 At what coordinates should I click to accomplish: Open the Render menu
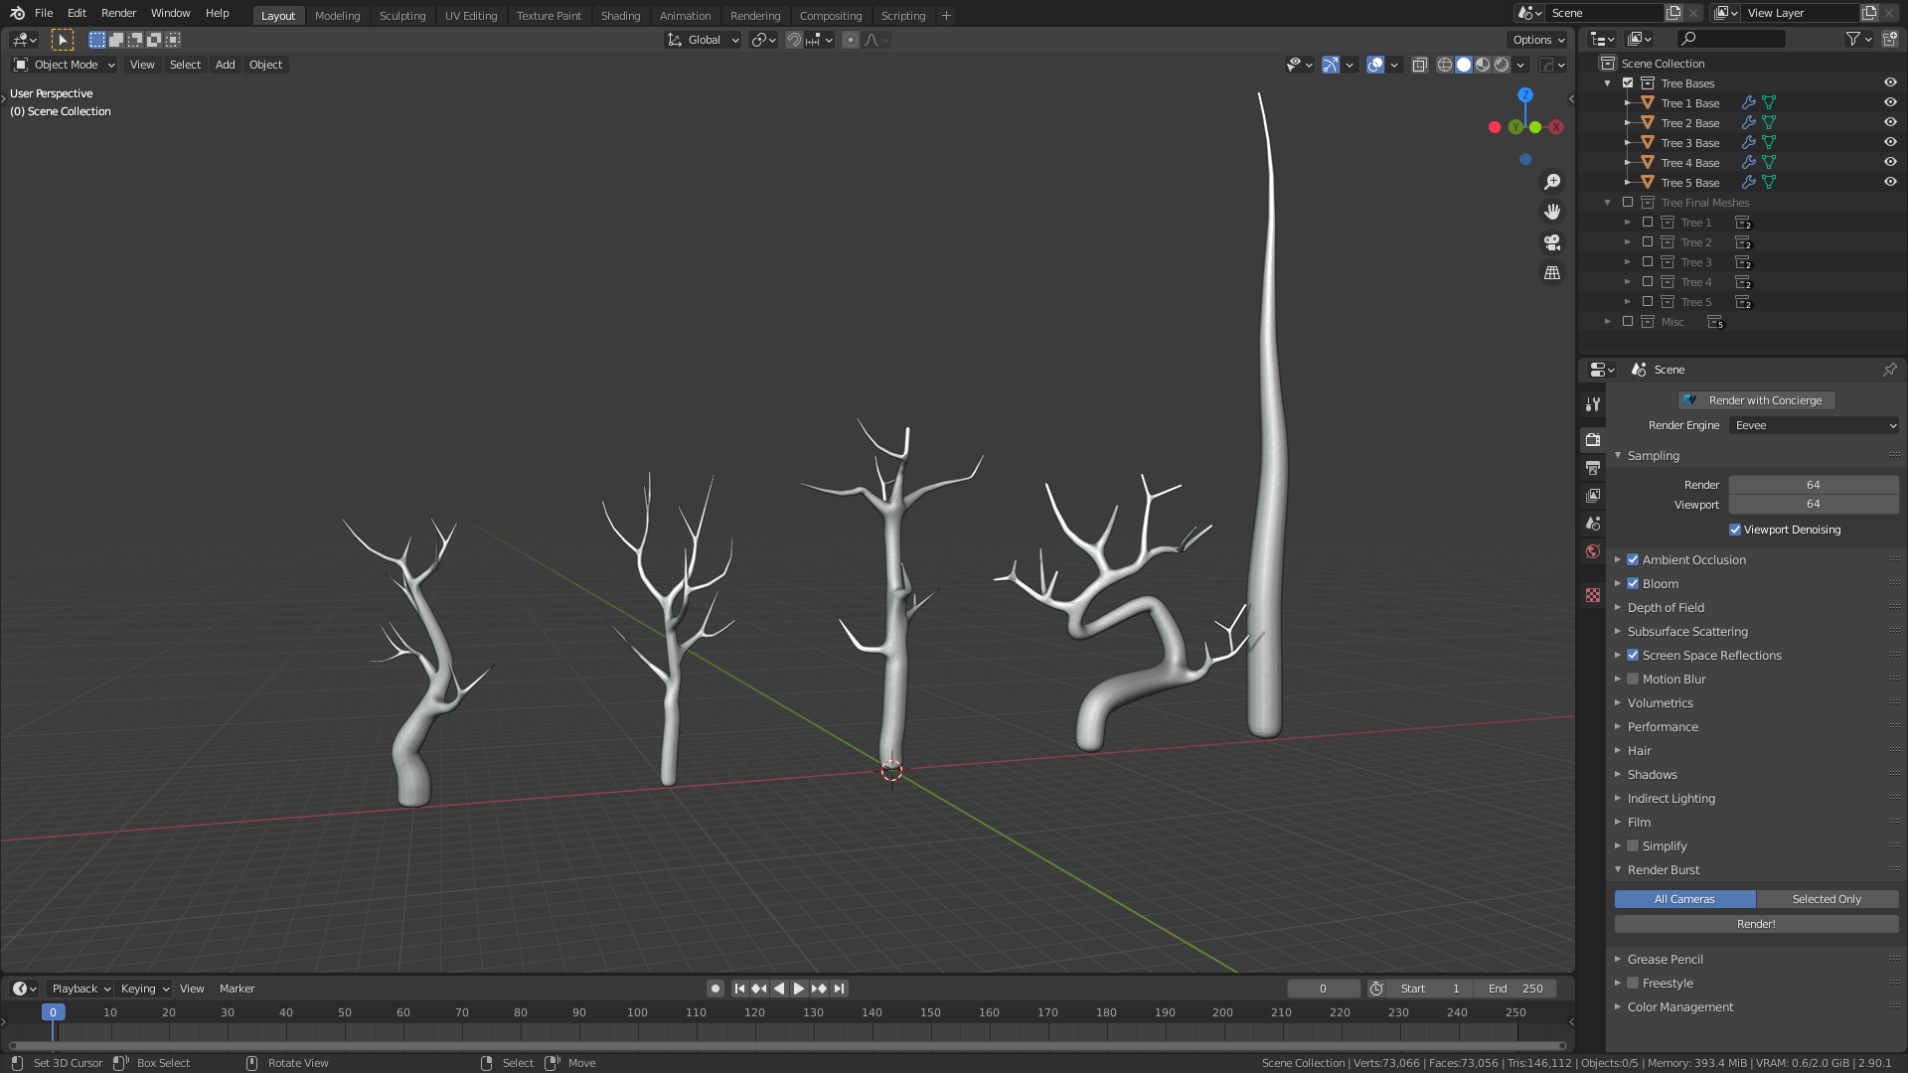pyautogui.click(x=118, y=13)
